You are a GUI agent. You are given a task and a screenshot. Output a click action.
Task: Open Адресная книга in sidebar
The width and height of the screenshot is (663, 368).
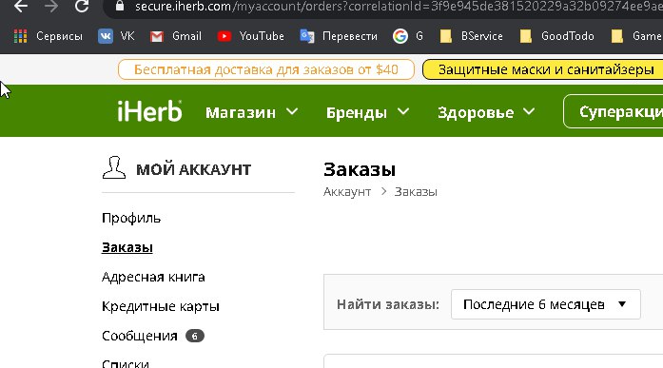[153, 277]
